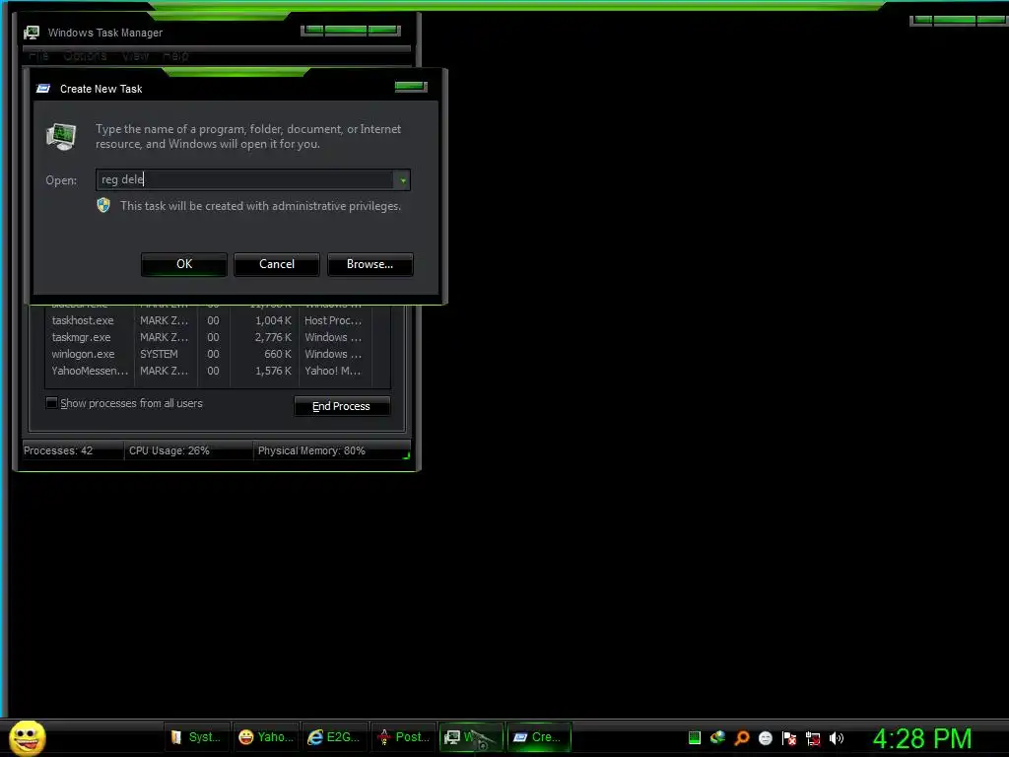
Task: Click the Task Manager window resize grip
Action: click(x=406, y=455)
